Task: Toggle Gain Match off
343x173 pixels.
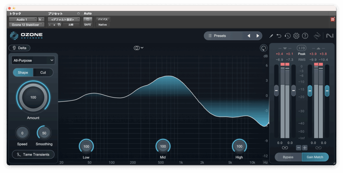Action: pos(315,157)
